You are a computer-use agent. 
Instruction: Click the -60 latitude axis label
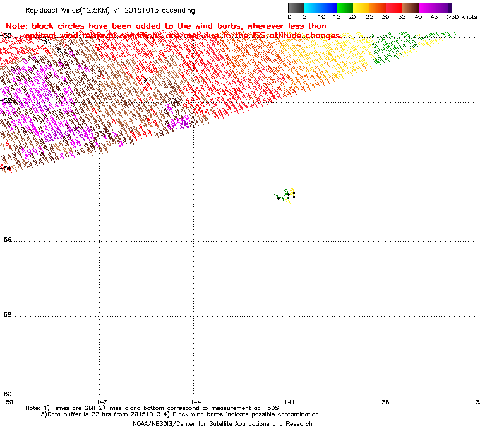[6, 394]
